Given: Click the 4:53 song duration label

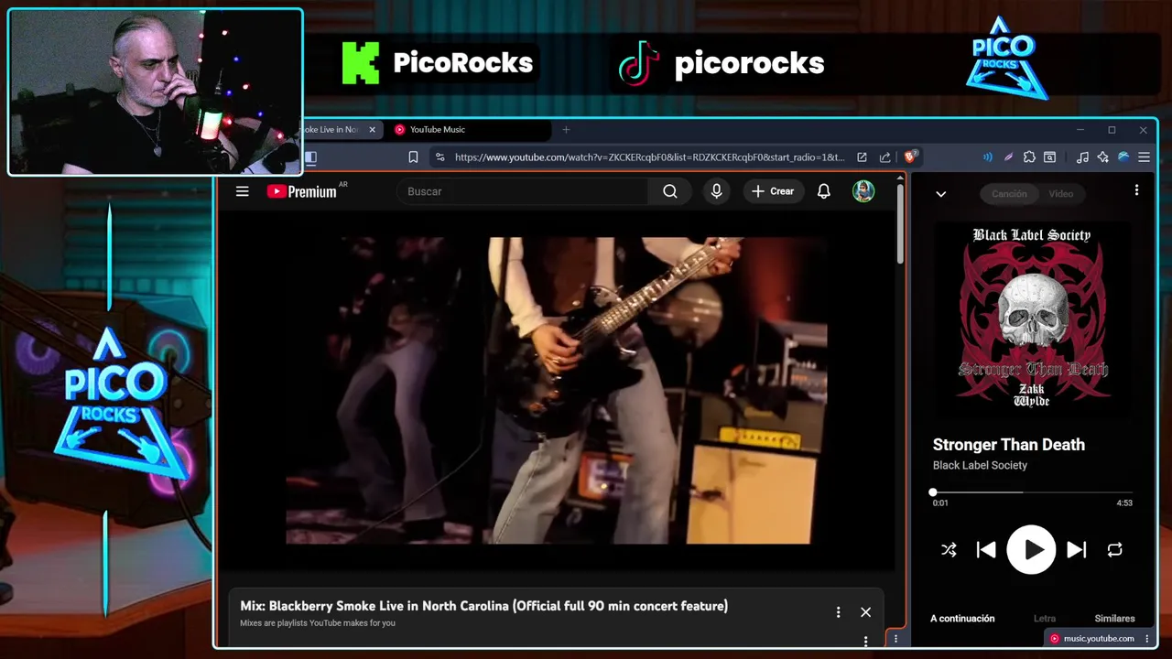Looking at the screenshot, I should click(x=1124, y=503).
